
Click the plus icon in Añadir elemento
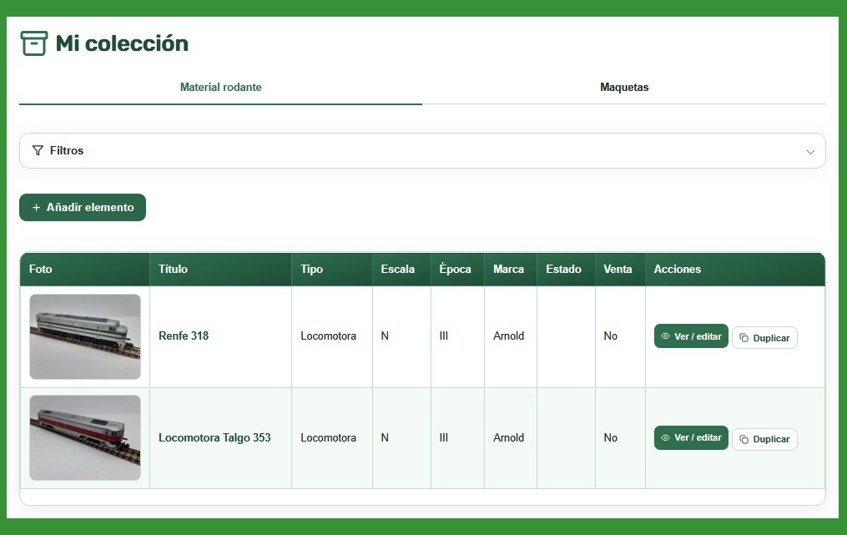(36, 208)
